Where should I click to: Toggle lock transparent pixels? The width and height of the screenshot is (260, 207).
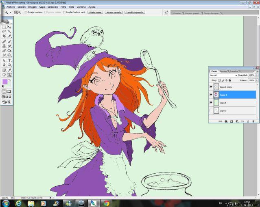coord(219,80)
